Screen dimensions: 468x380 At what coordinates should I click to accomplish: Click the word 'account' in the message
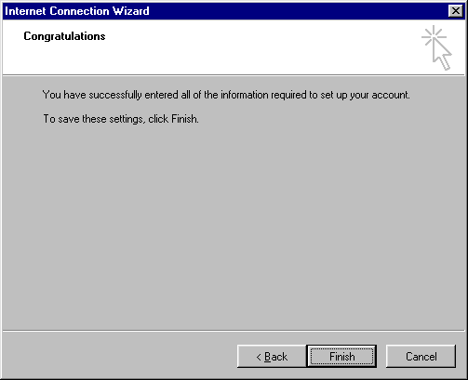391,95
